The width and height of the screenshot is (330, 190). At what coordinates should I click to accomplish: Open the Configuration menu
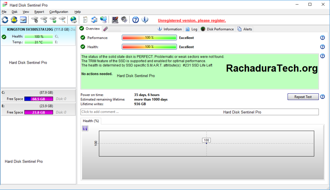(59, 12)
